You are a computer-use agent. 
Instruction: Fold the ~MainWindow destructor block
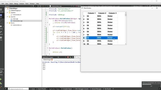[x=48, y=48]
